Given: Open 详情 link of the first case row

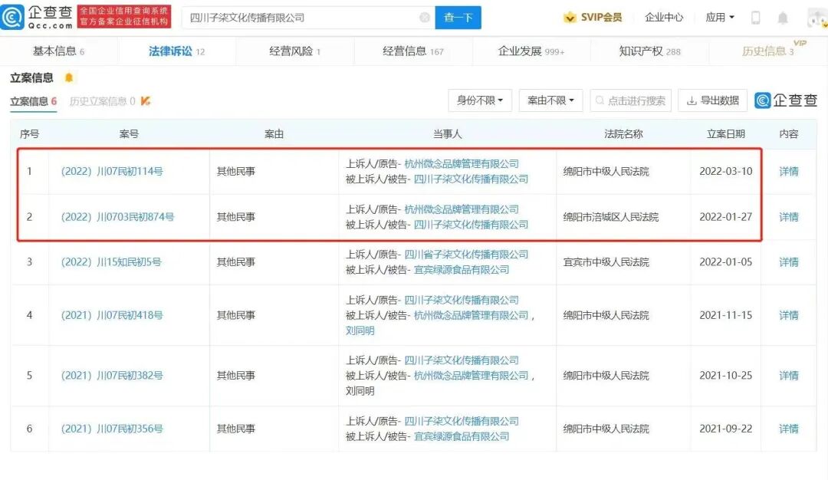Looking at the screenshot, I should [788, 171].
